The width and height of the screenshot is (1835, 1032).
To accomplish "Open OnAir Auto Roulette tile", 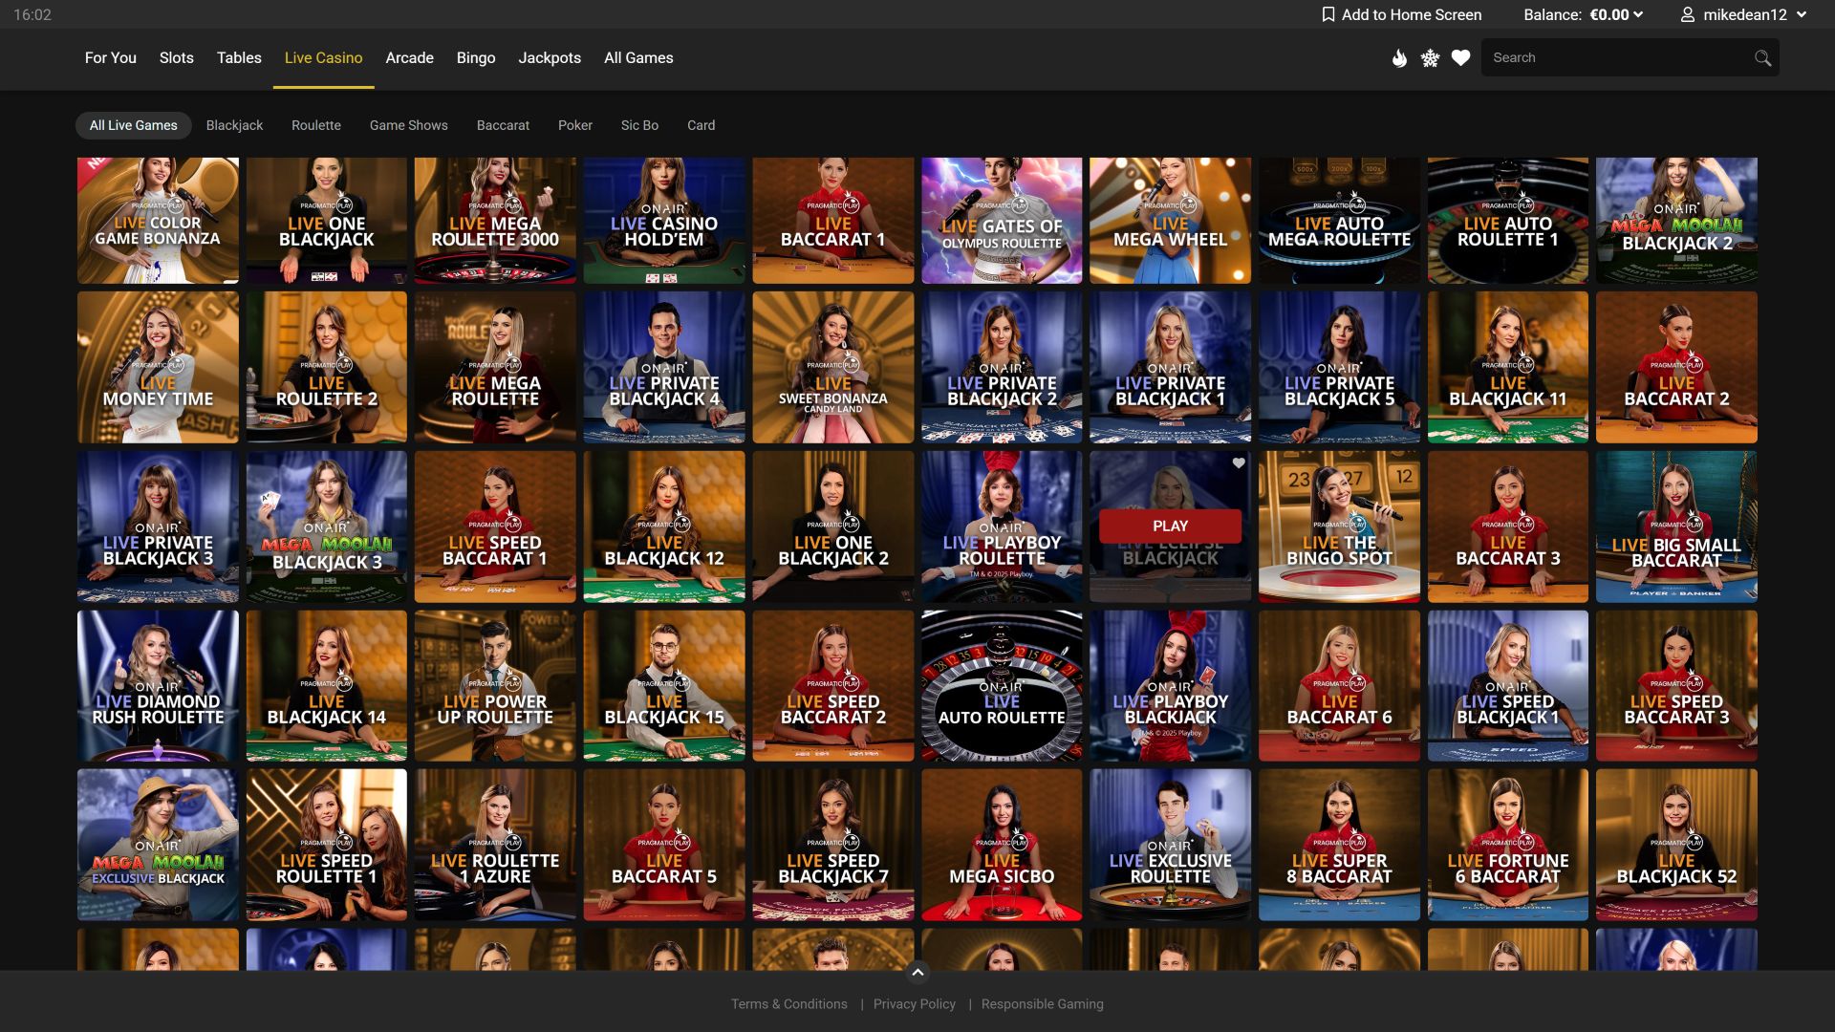I will point(1002,686).
